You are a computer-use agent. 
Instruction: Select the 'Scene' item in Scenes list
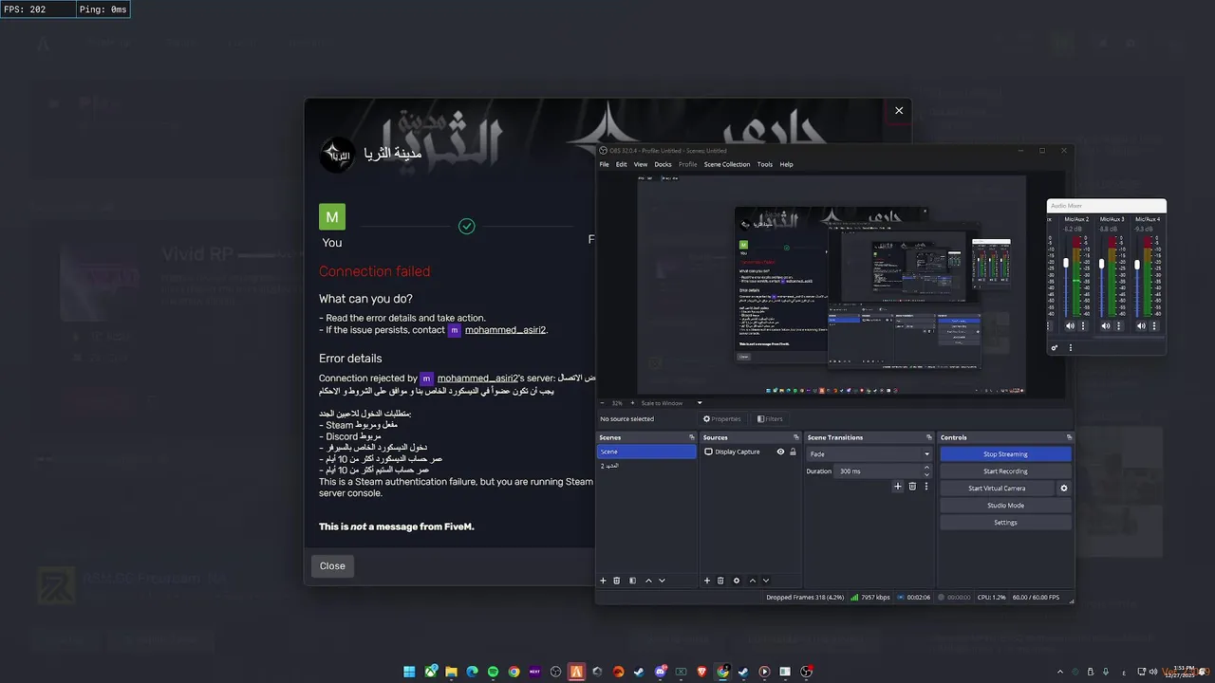click(x=646, y=452)
